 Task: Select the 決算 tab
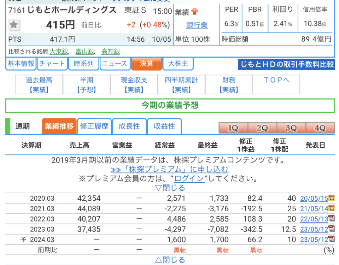147,64
